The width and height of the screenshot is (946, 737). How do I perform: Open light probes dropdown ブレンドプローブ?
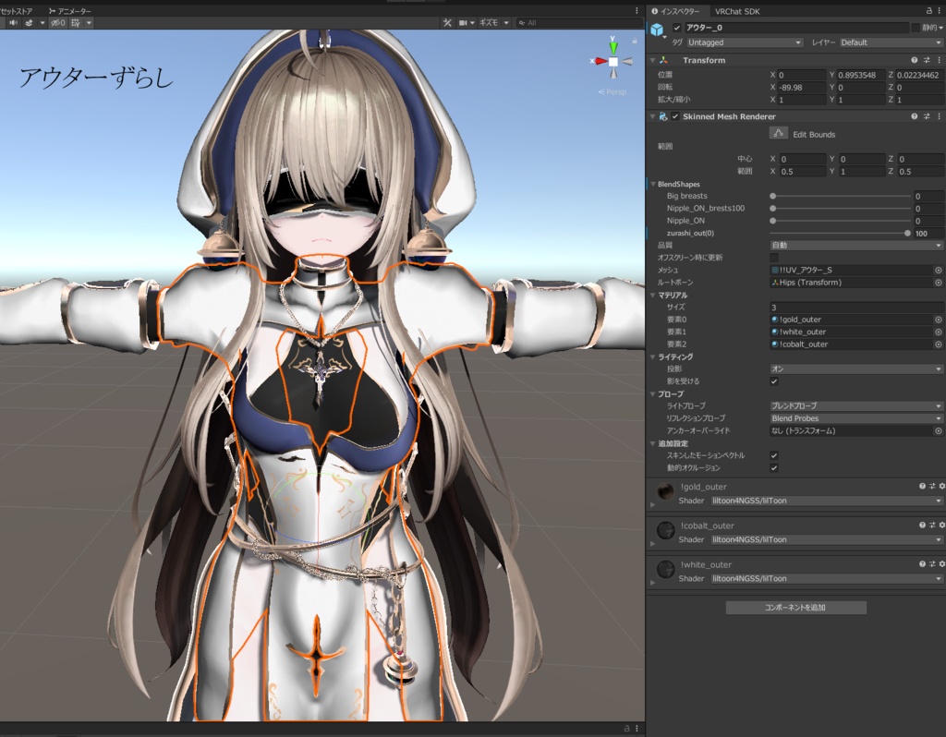(856, 405)
